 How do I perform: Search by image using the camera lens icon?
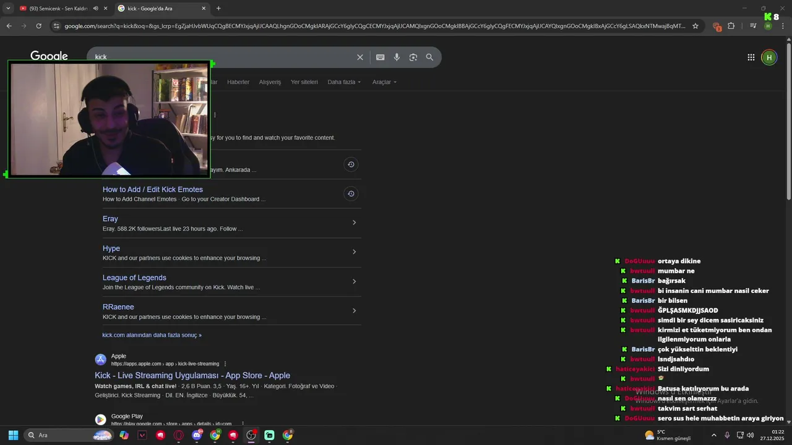[x=413, y=57]
